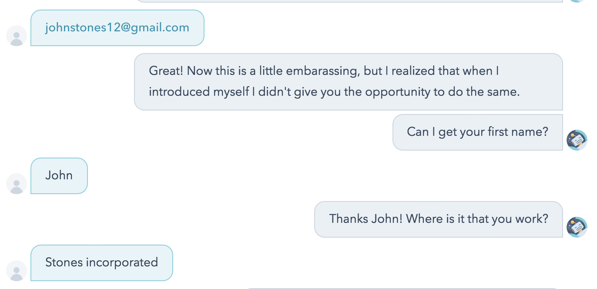Open the johnstones12@gmail.com email link

[117, 28]
